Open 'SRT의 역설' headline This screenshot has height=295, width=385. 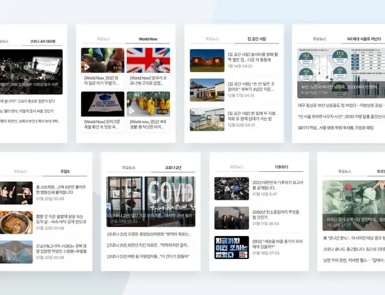pyautogui.click(x=336, y=128)
